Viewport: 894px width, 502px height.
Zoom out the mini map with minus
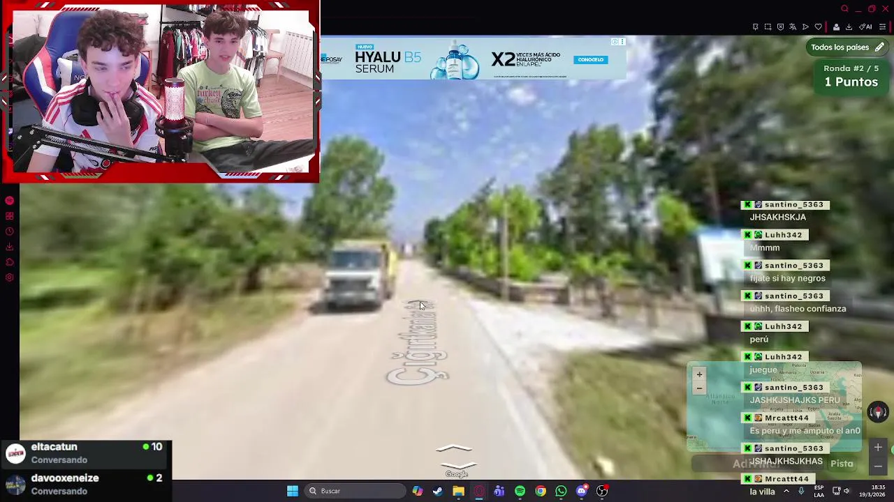(x=699, y=388)
